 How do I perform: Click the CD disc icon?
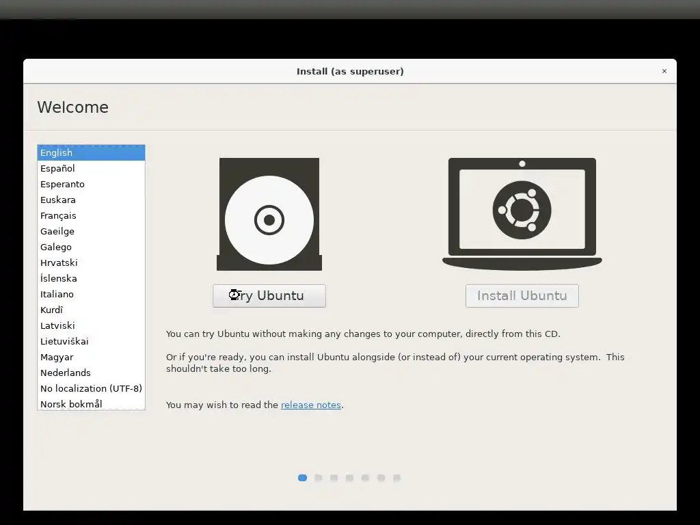[269, 214]
